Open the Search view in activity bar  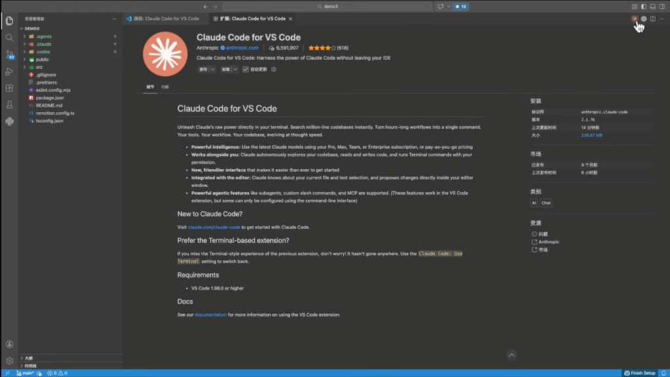(x=9, y=37)
